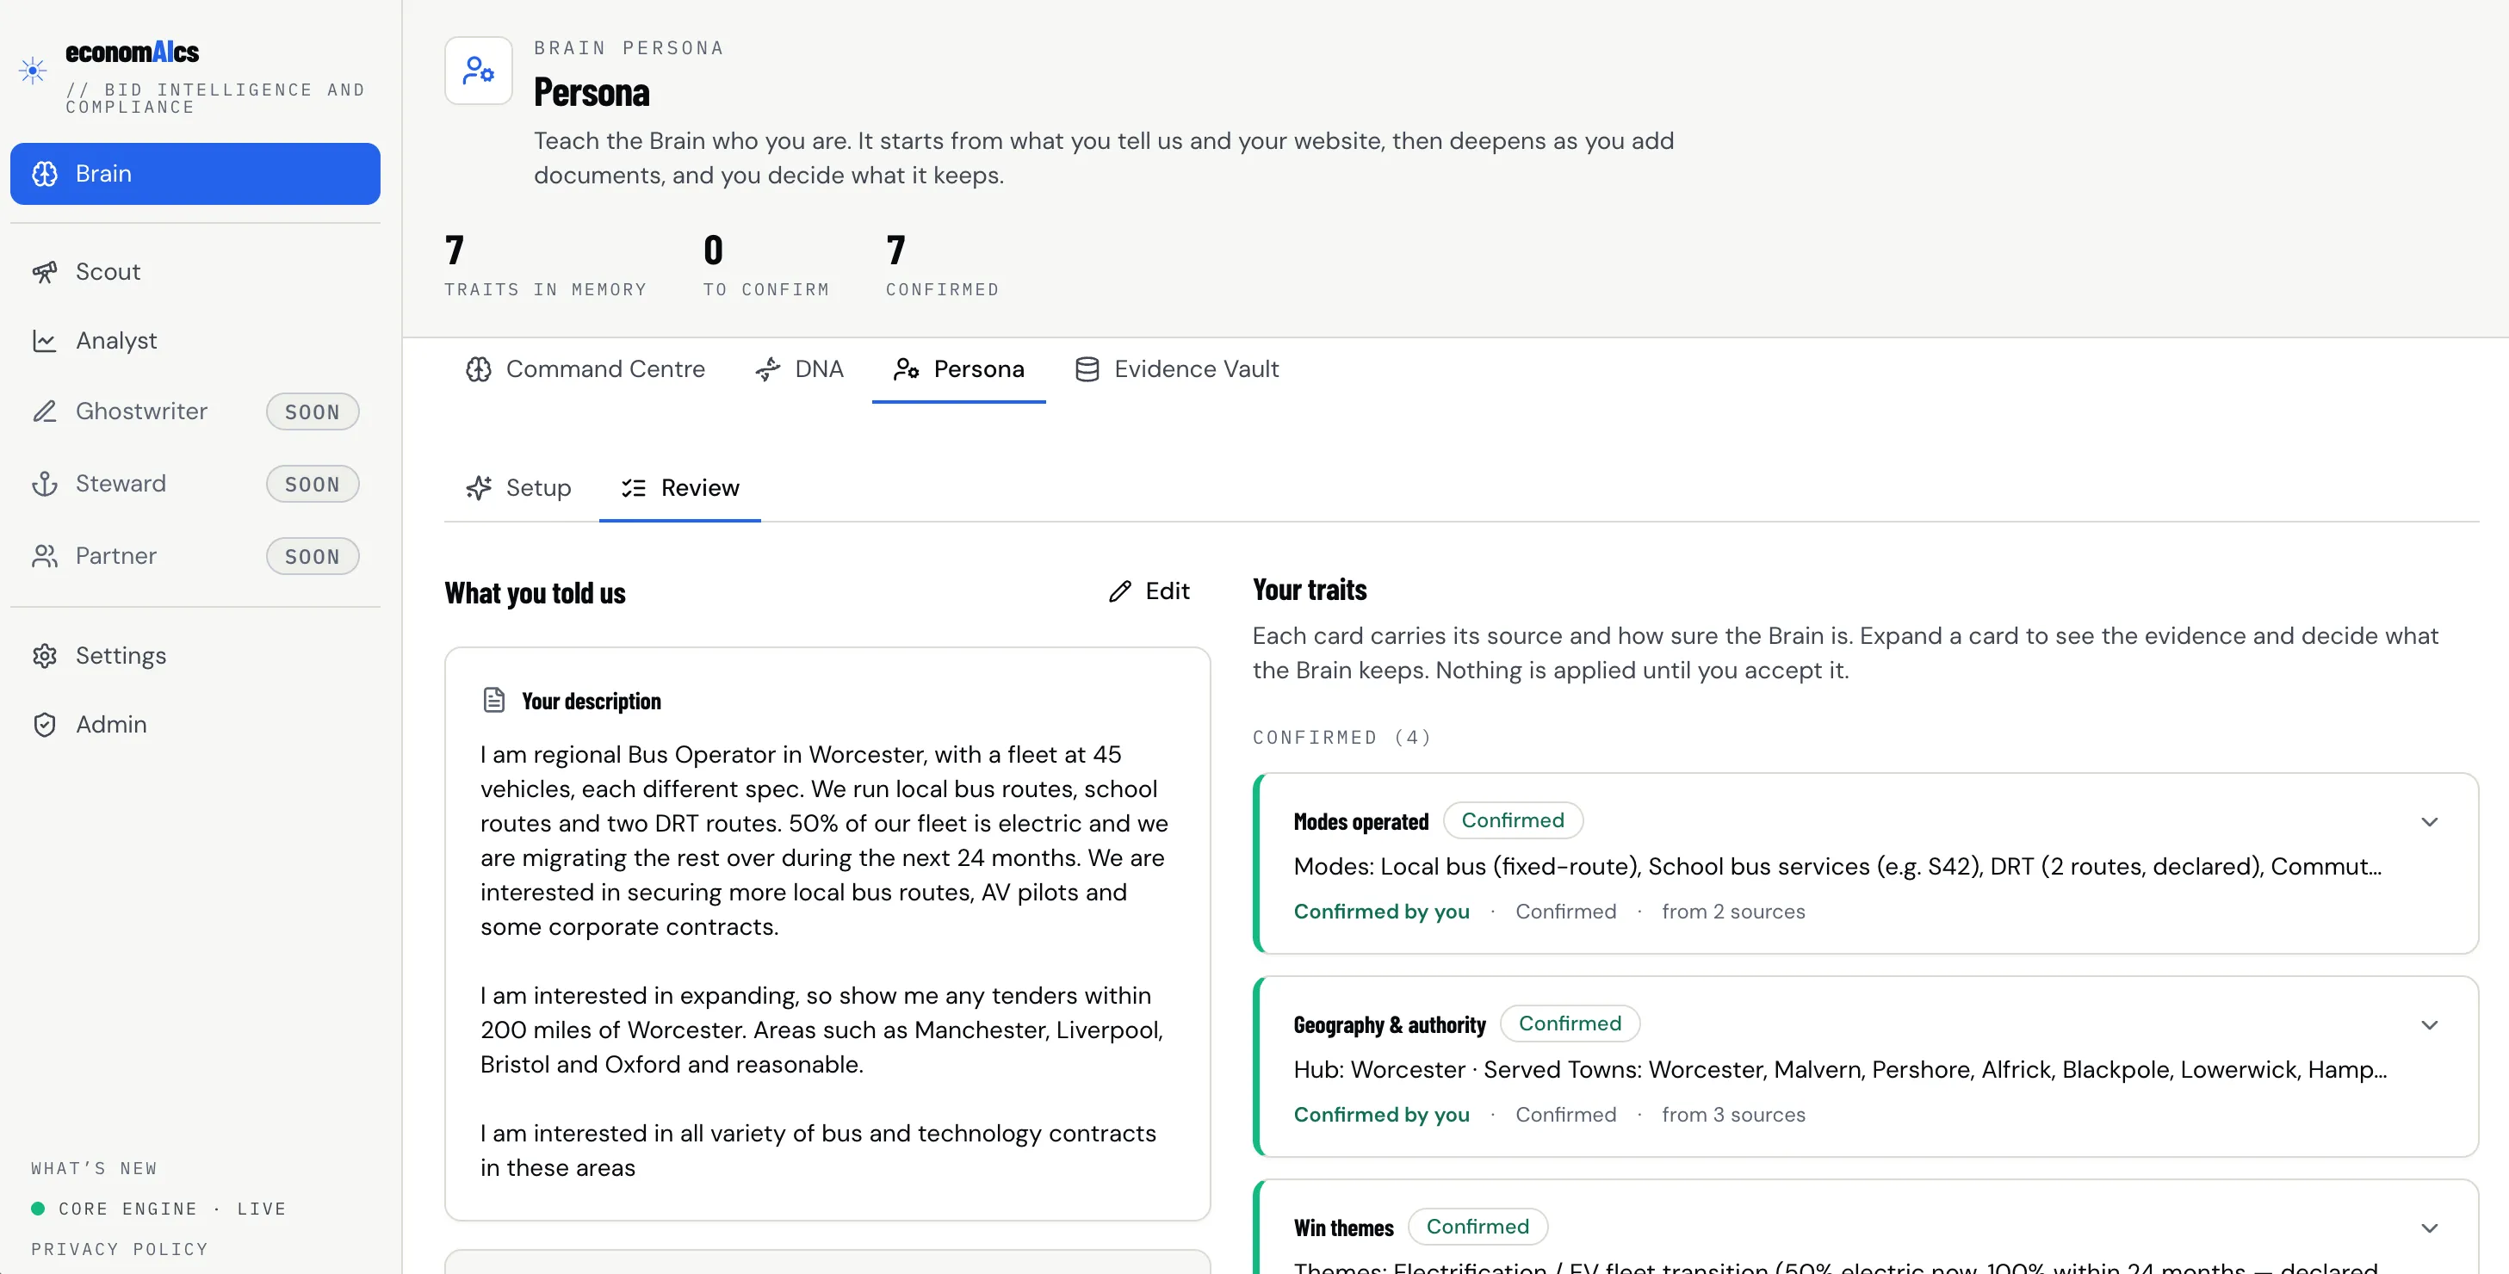Click the Ghostwriter pen icon
2509x1274 pixels.
[45, 411]
